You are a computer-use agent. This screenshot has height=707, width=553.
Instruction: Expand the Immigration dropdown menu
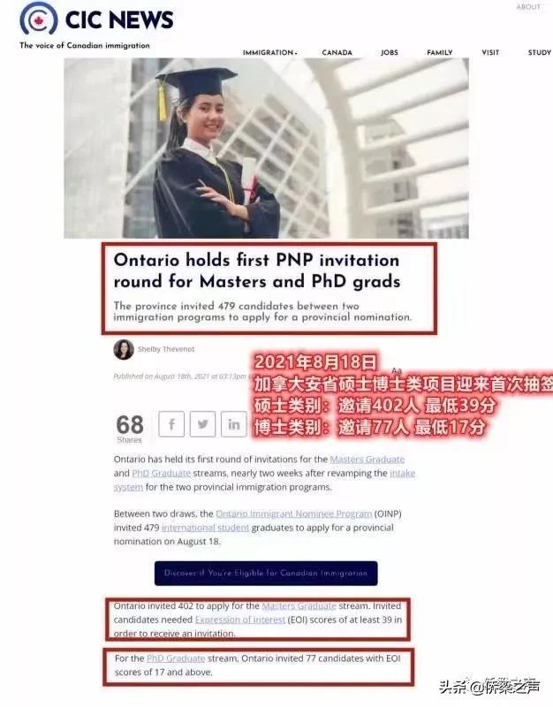tap(269, 52)
